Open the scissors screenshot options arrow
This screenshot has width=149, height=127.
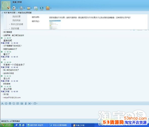coord(32,104)
